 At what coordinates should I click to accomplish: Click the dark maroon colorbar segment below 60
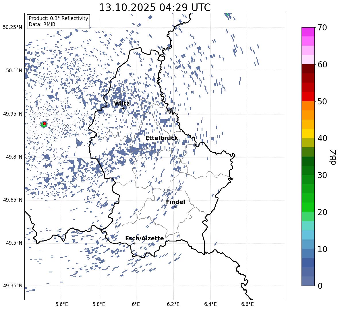point(308,69)
